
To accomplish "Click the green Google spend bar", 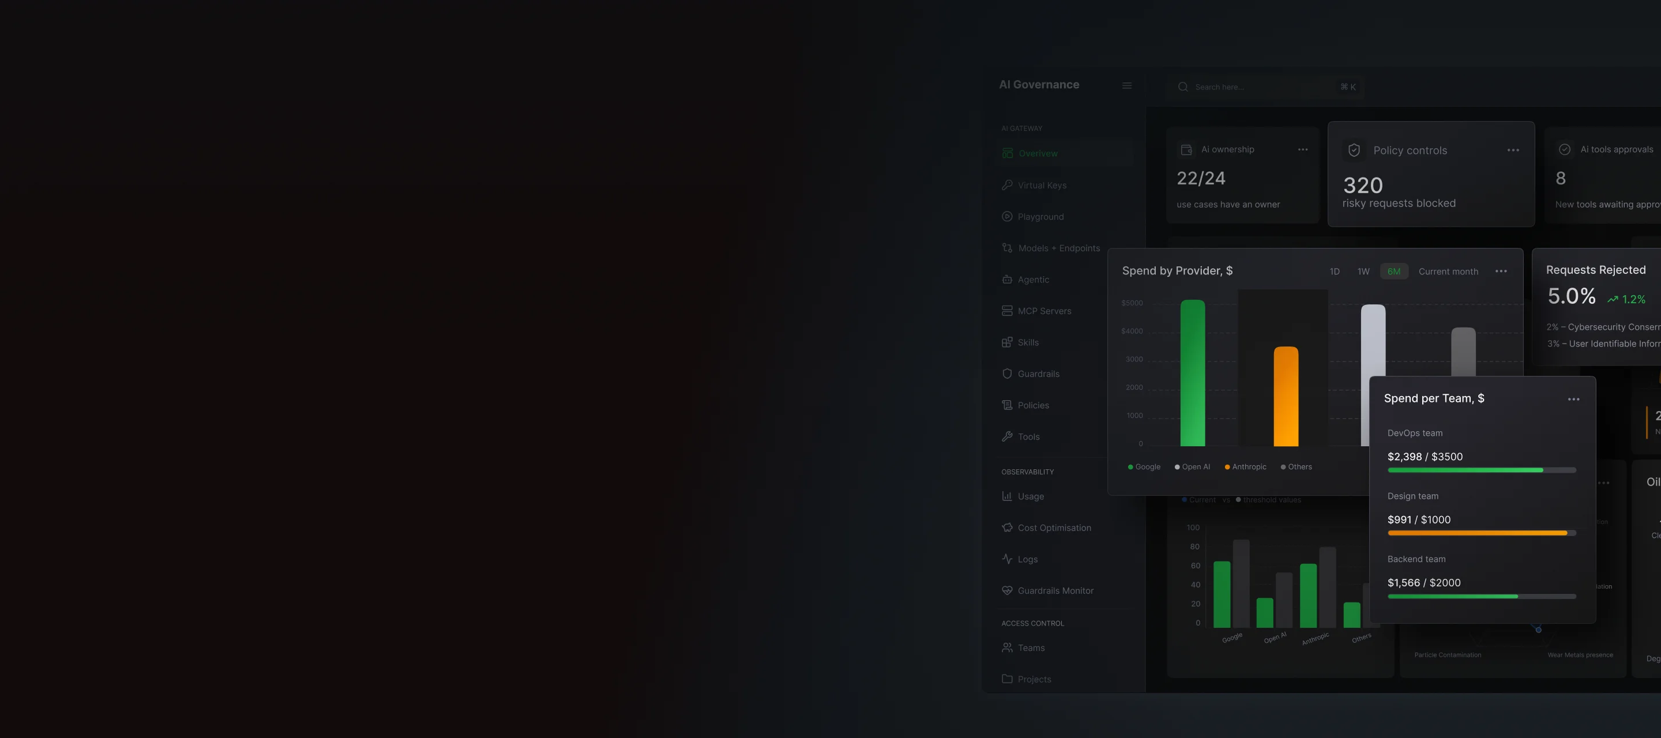I will click(x=1192, y=373).
